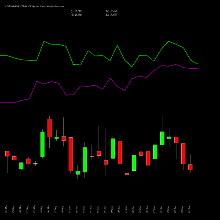Select the green candle above 17 Jun
220x220 pixels.
coord(155,152)
